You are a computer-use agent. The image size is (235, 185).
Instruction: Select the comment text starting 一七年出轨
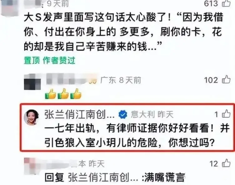pos(137,136)
